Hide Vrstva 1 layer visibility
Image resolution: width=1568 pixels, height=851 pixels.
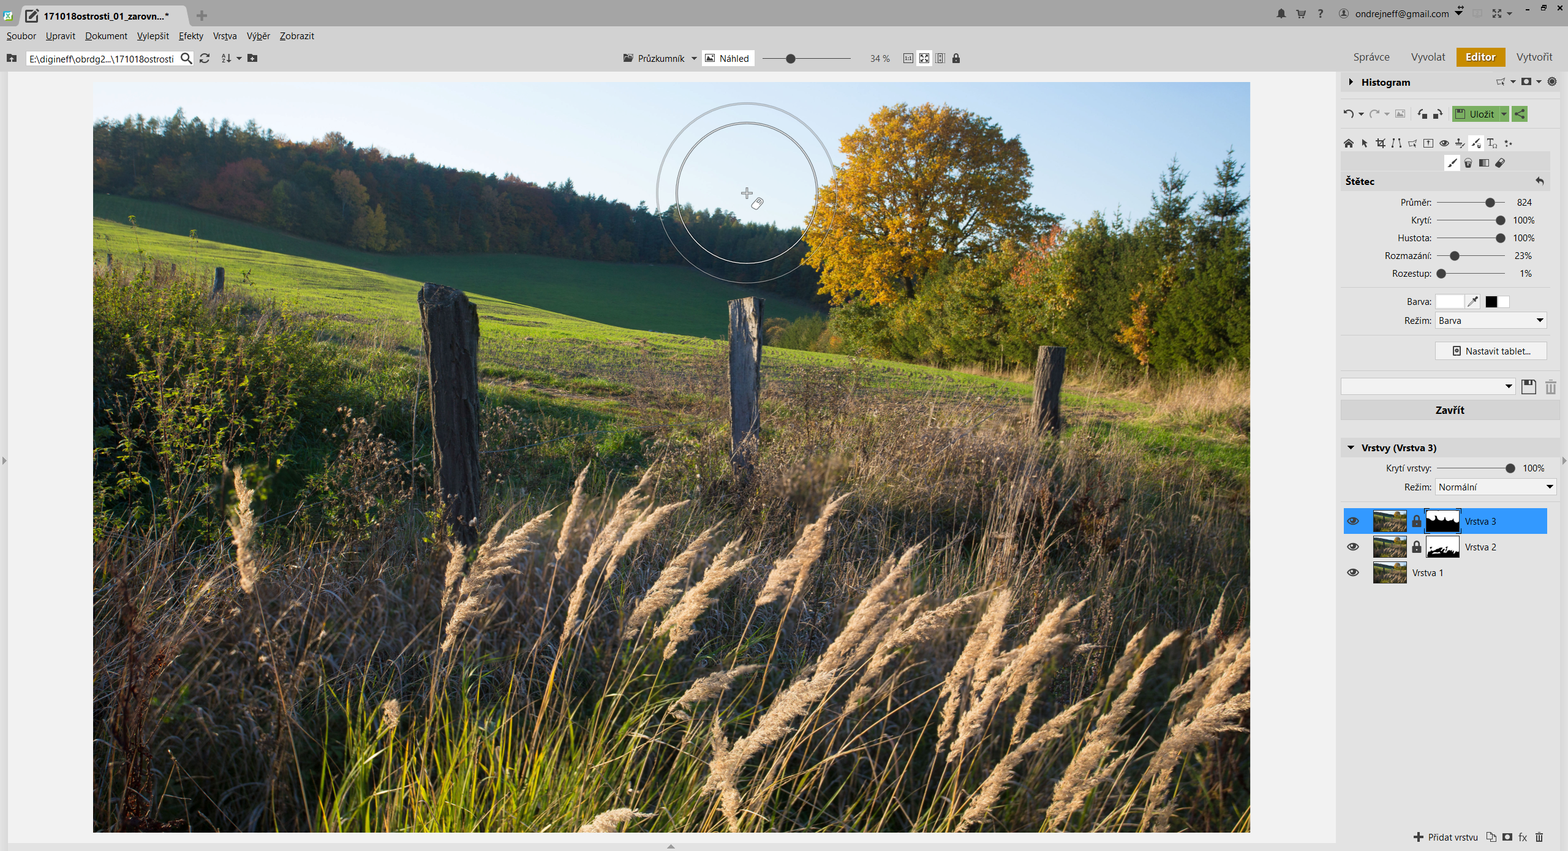pos(1353,572)
